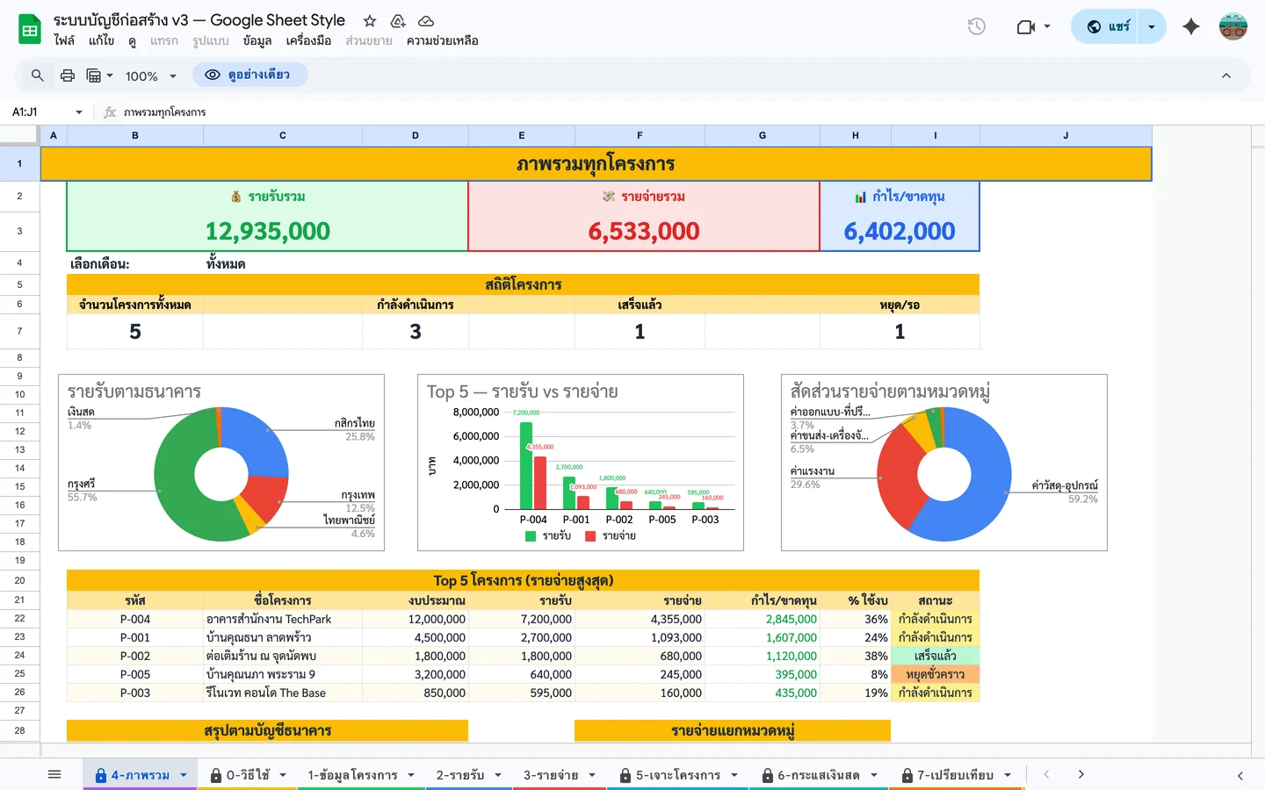Open the all-sheets hamburger menu
The image size is (1265, 790).
54,773
